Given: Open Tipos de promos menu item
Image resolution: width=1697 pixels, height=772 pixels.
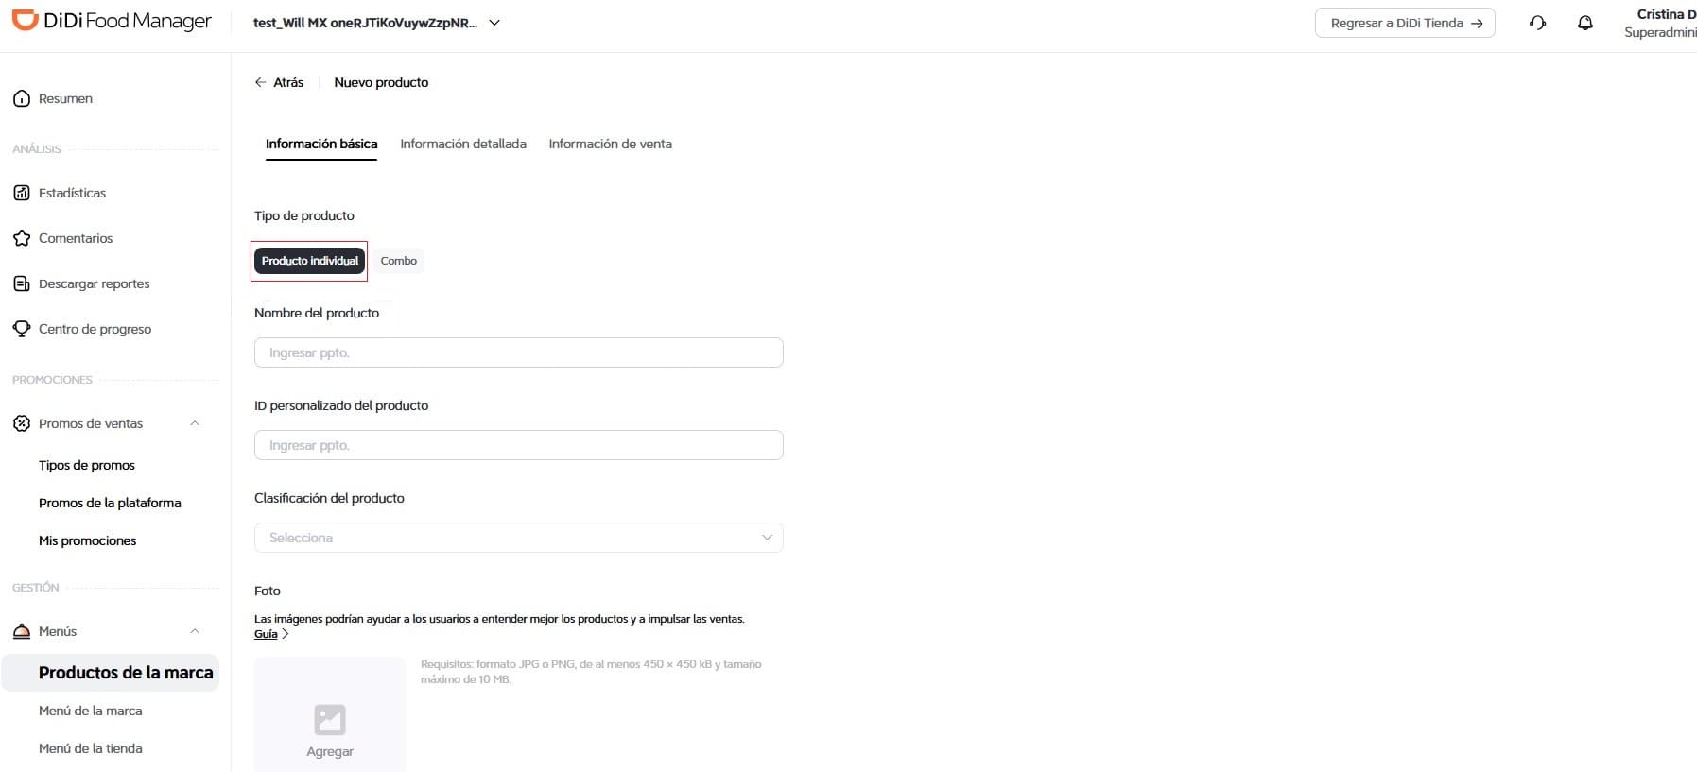Looking at the screenshot, I should click(87, 465).
